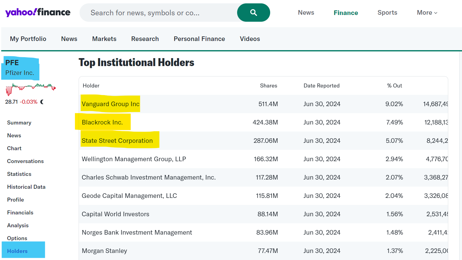Click the 166.32M shares value
The height and width of the screenshot is (260, 462).
[x=266, y=159]
